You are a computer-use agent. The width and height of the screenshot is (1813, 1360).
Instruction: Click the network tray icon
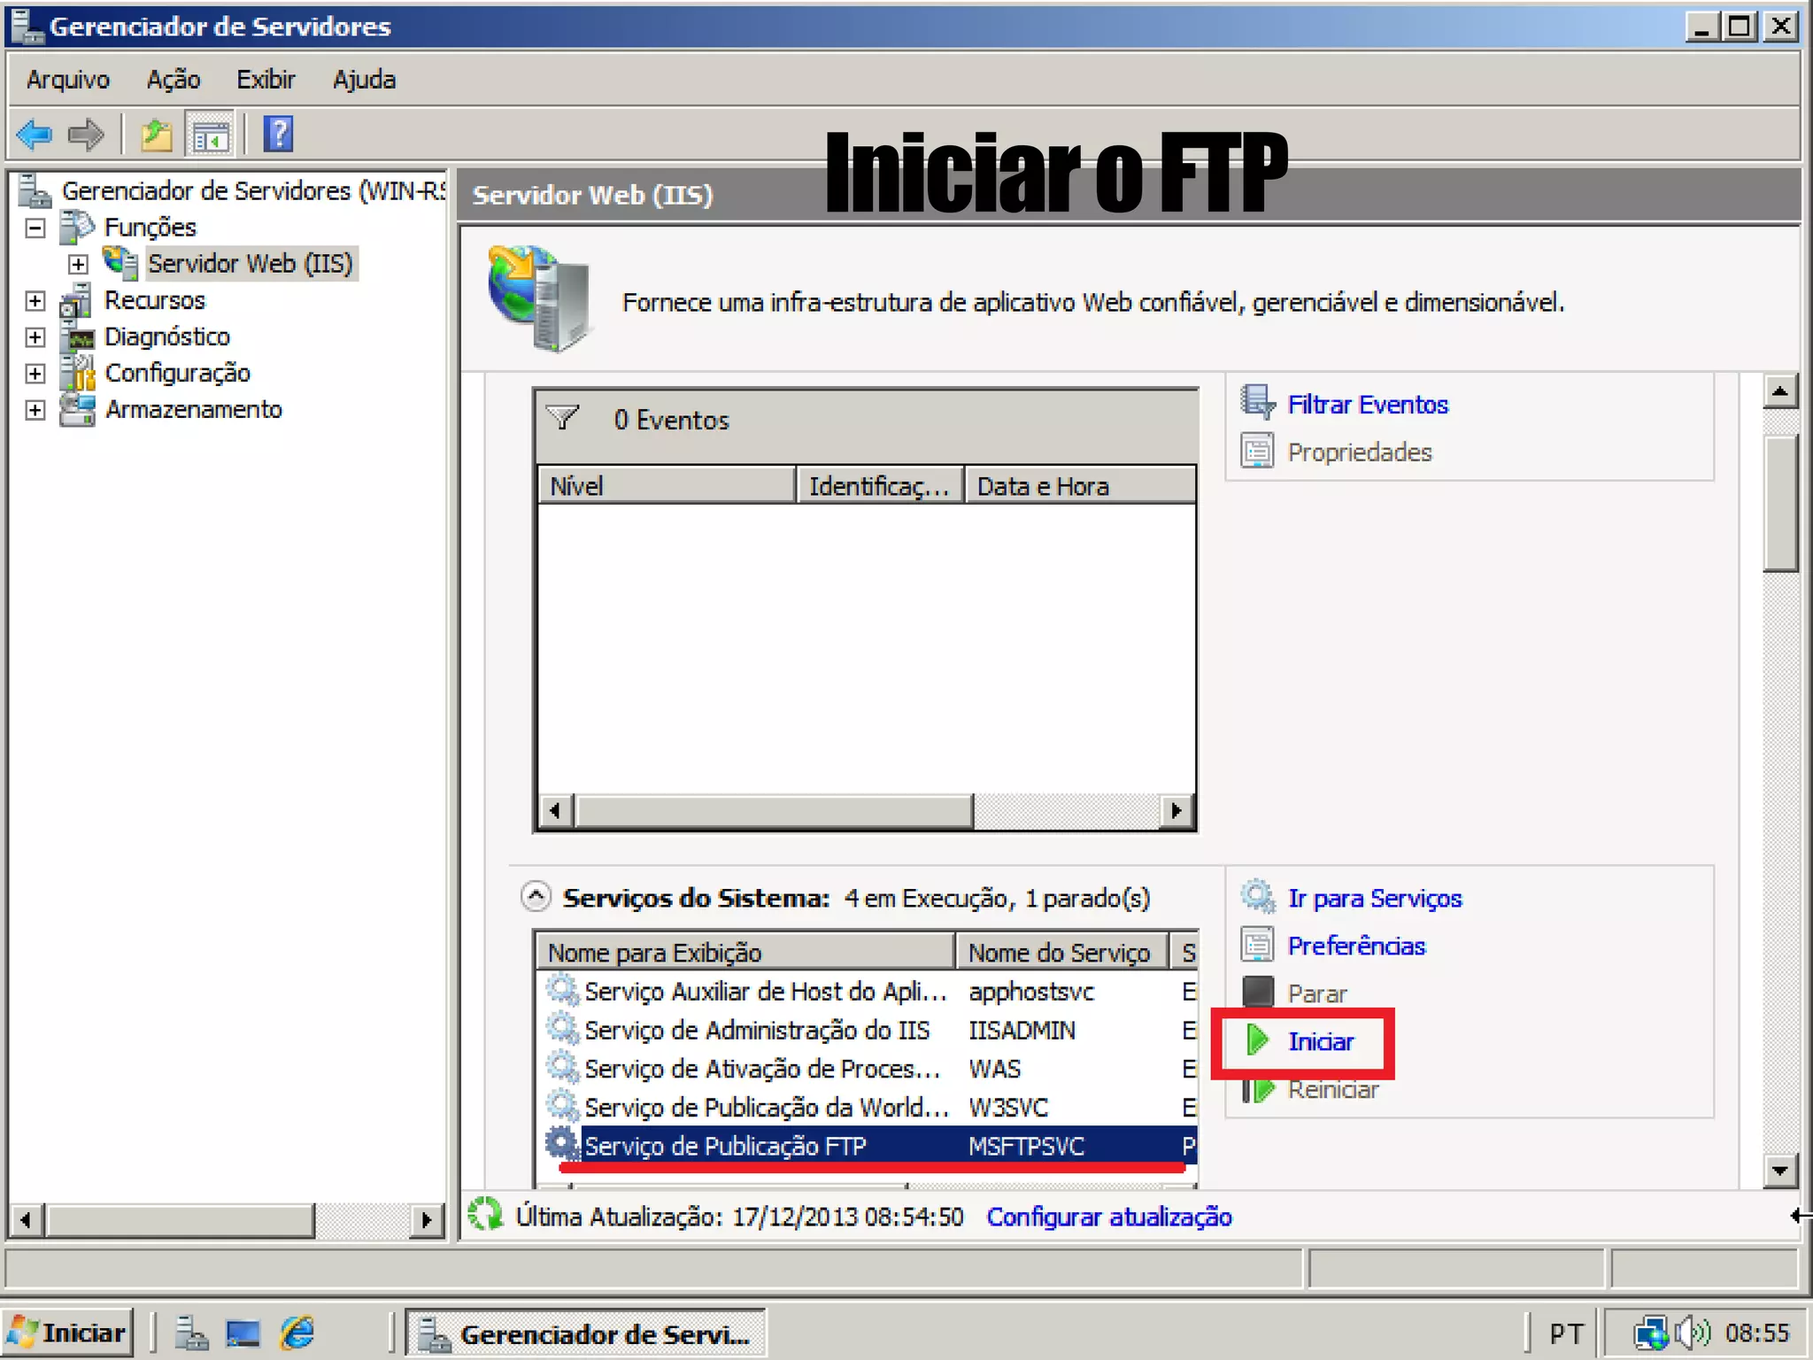point(1650,1333)
